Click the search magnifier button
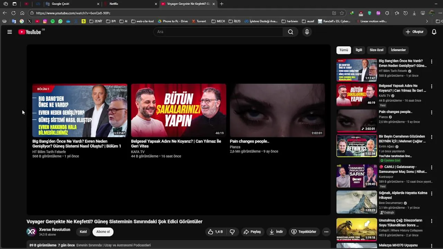Image resolution: width=443 pixels, height=249 pixels. tap(290, 32)
